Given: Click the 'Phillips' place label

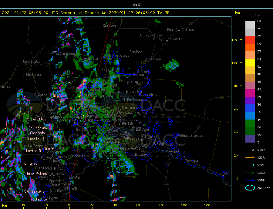Looking at the screenshot, I should 137,139.
